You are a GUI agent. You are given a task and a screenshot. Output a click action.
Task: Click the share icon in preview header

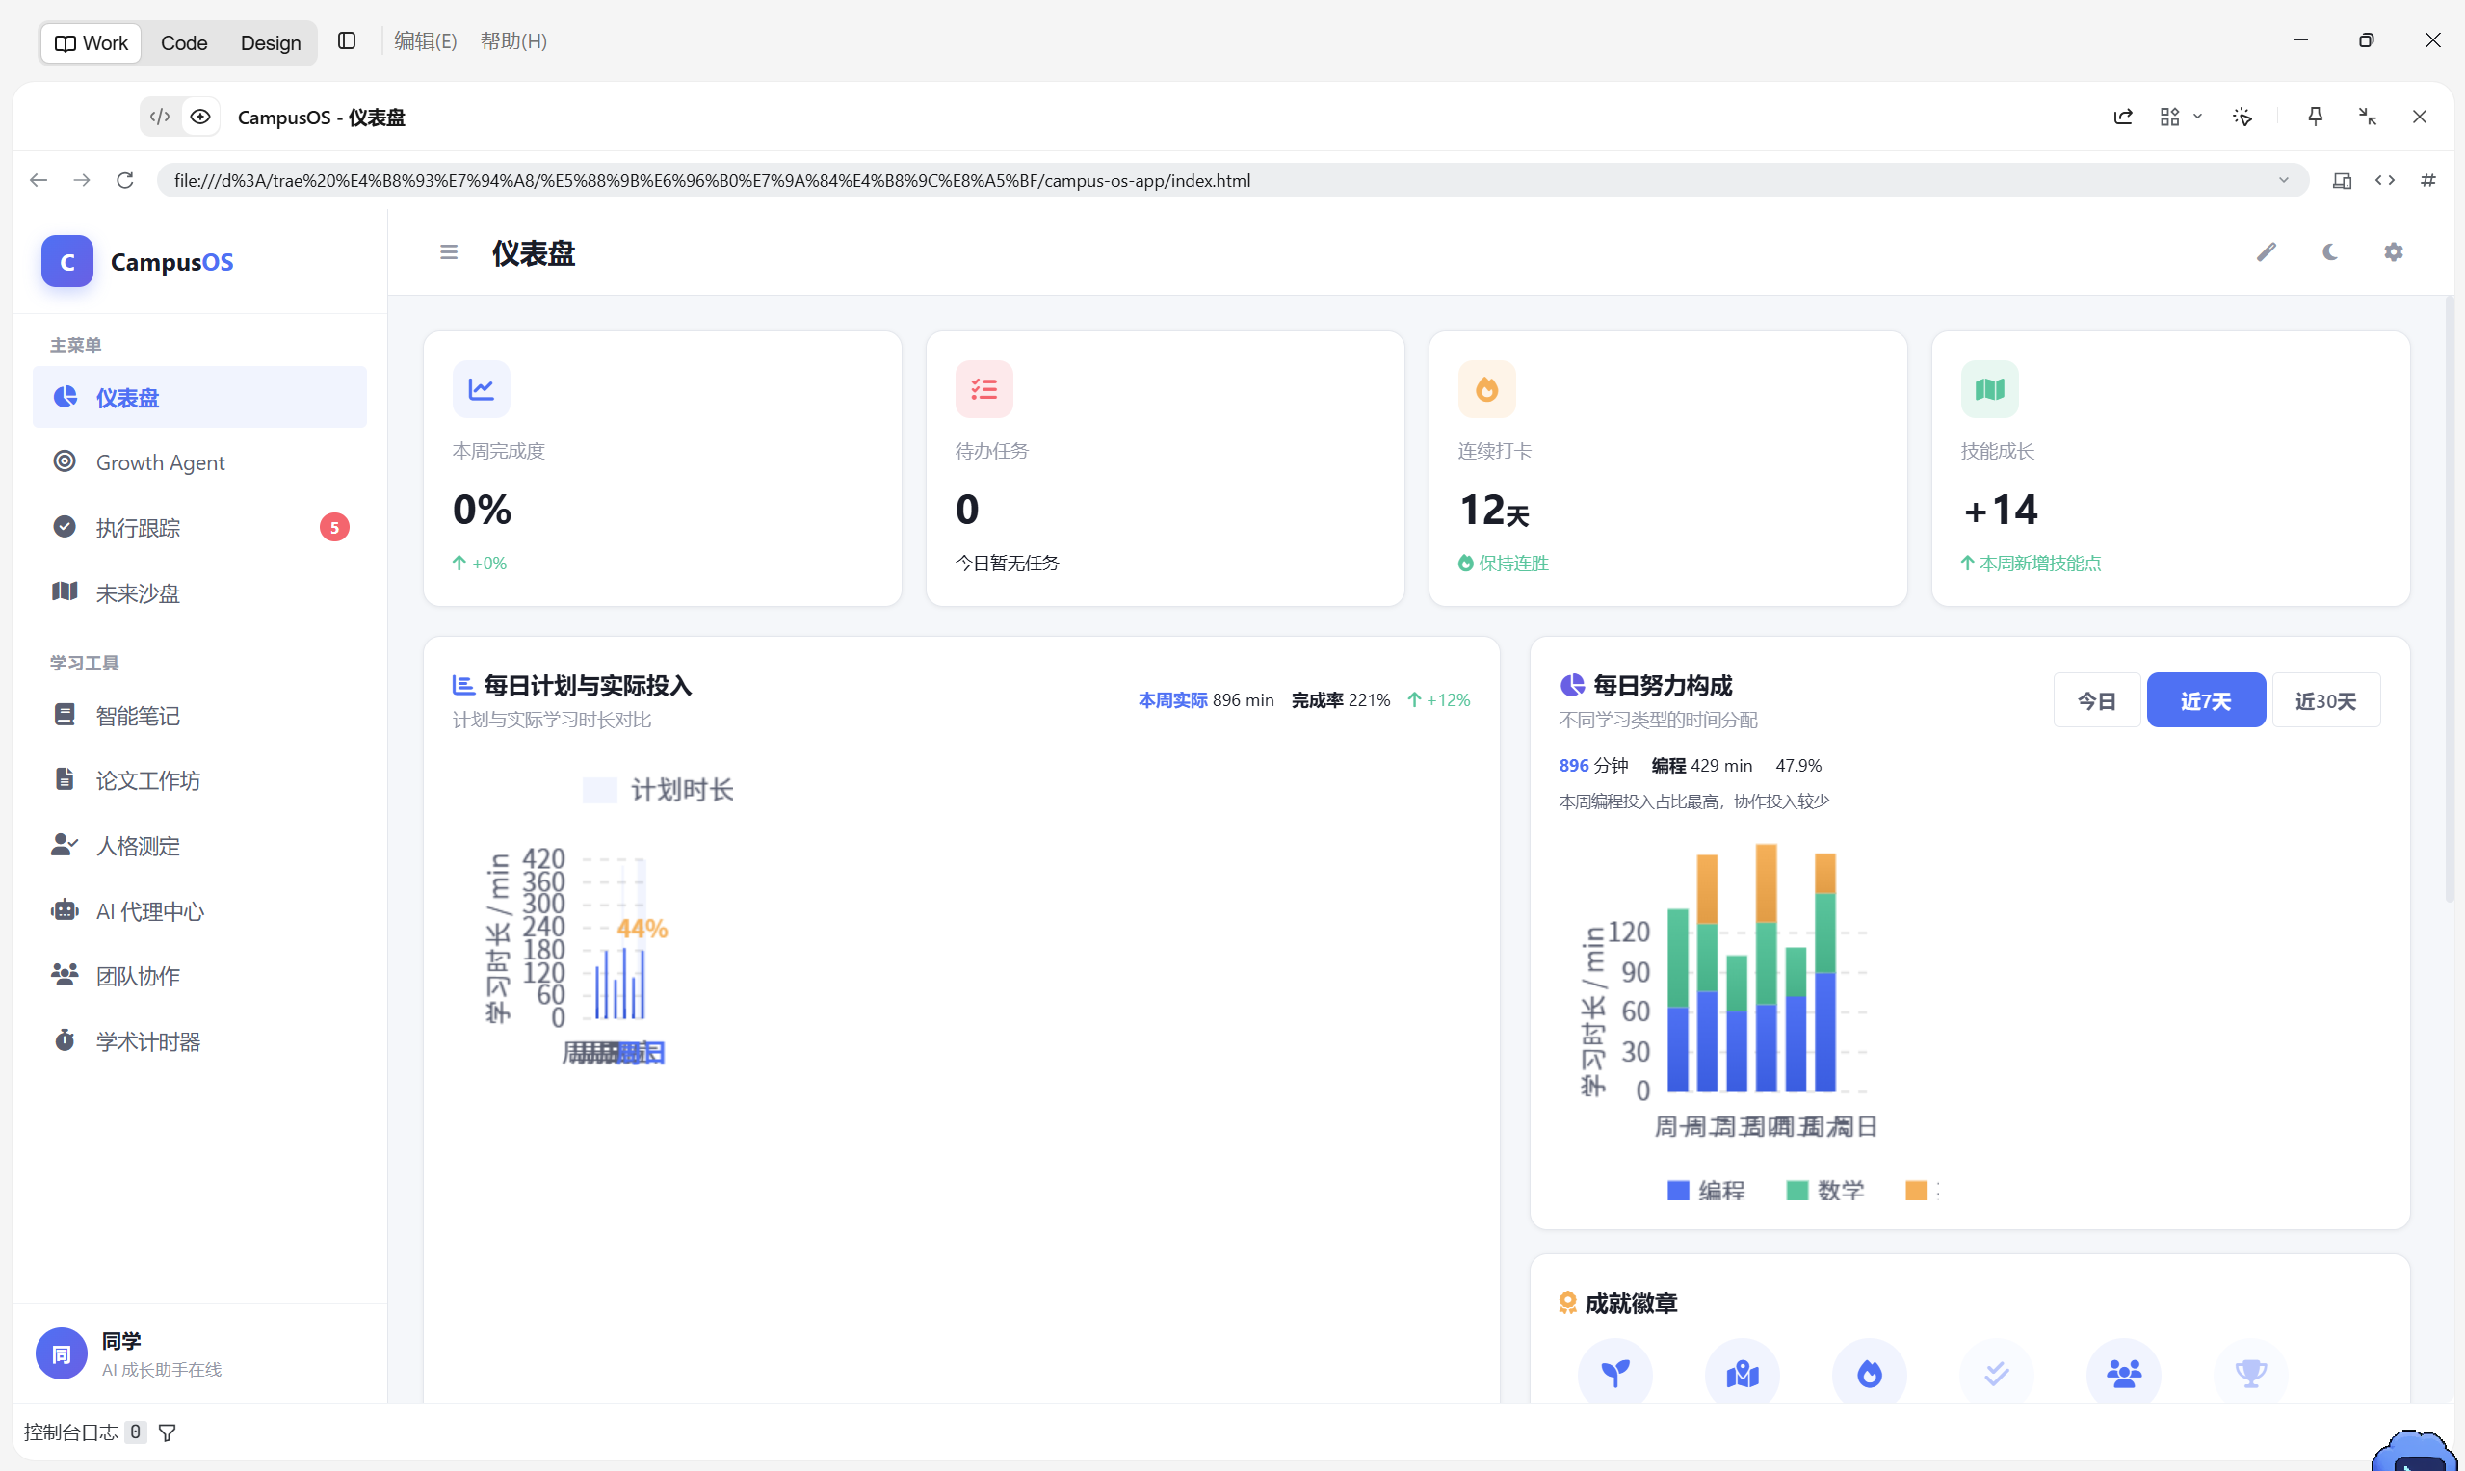point(2123,117)
